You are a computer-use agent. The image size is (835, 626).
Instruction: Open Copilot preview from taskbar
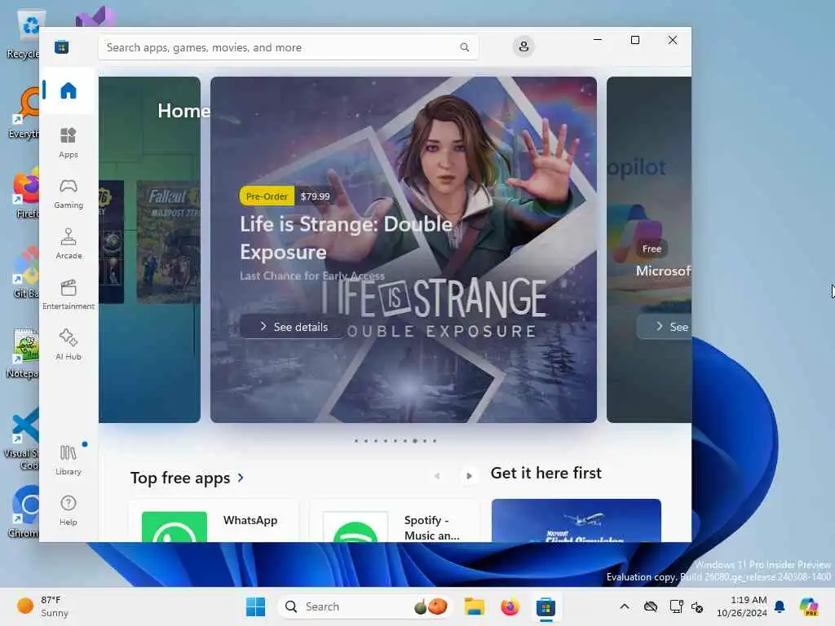(809, 606)
